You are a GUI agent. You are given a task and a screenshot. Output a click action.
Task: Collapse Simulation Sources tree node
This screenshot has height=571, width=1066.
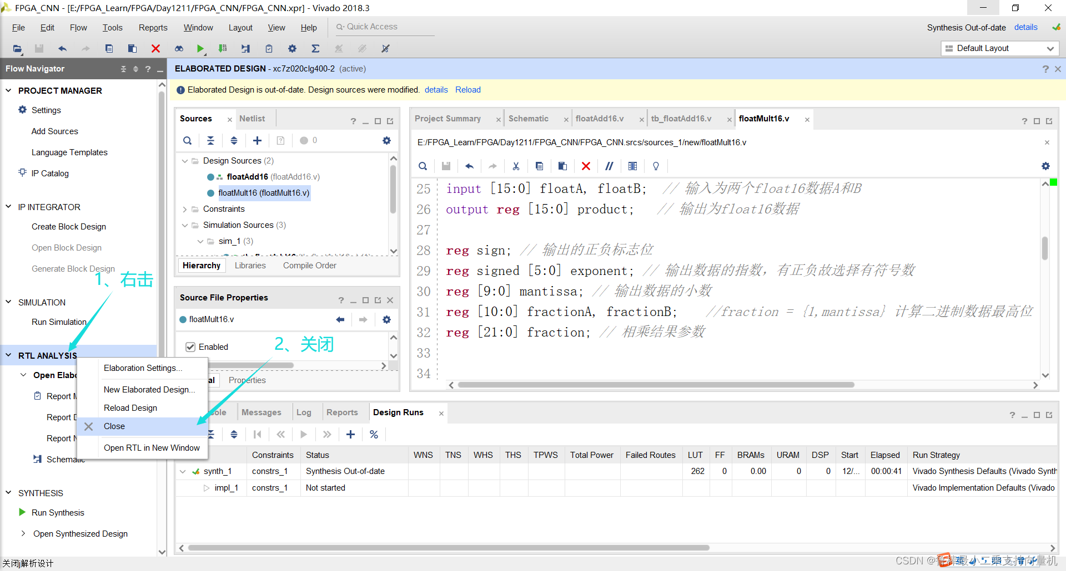point(185,225)
